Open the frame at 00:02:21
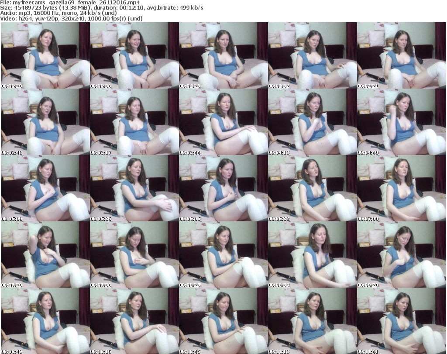This screenshot has height=354, width=447. [402, 55]
